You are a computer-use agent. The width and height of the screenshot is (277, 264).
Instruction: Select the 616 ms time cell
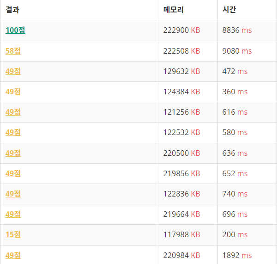(247, 112)
